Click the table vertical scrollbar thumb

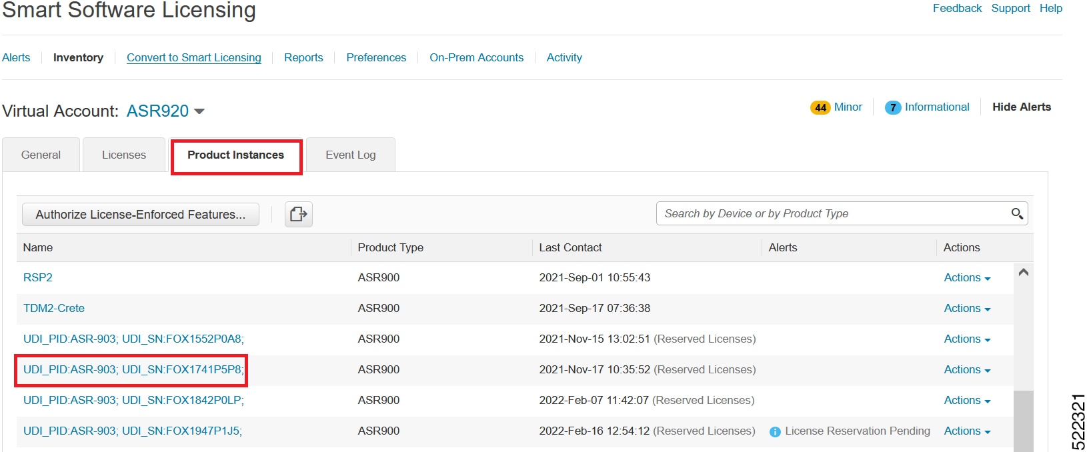pos(1024,421)
